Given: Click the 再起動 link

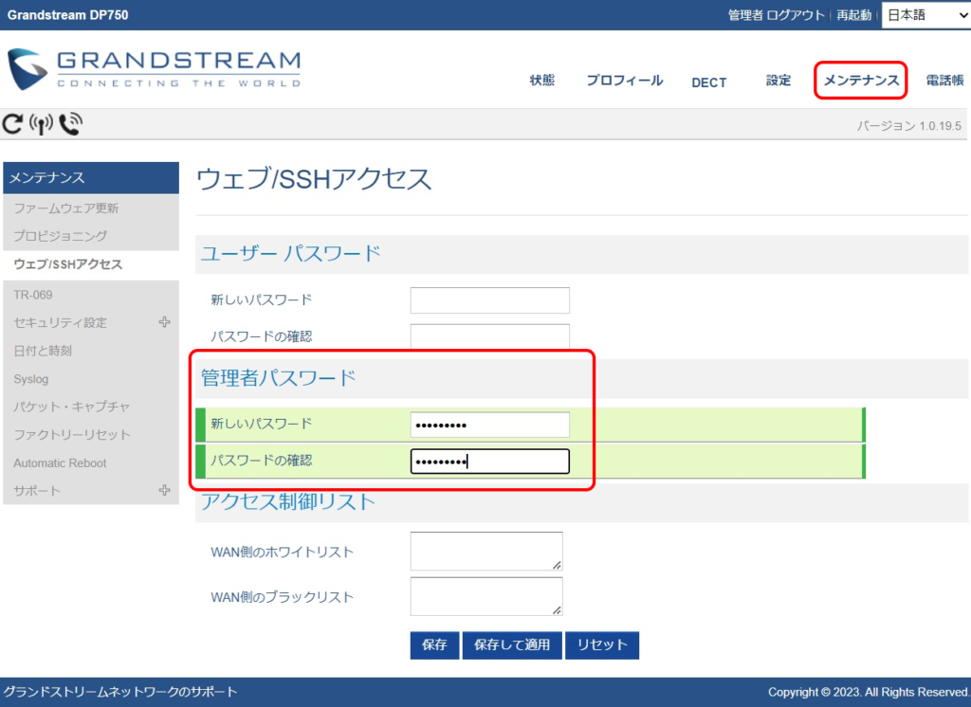Looking at the screenshot, I should click(x=853, y=15).
